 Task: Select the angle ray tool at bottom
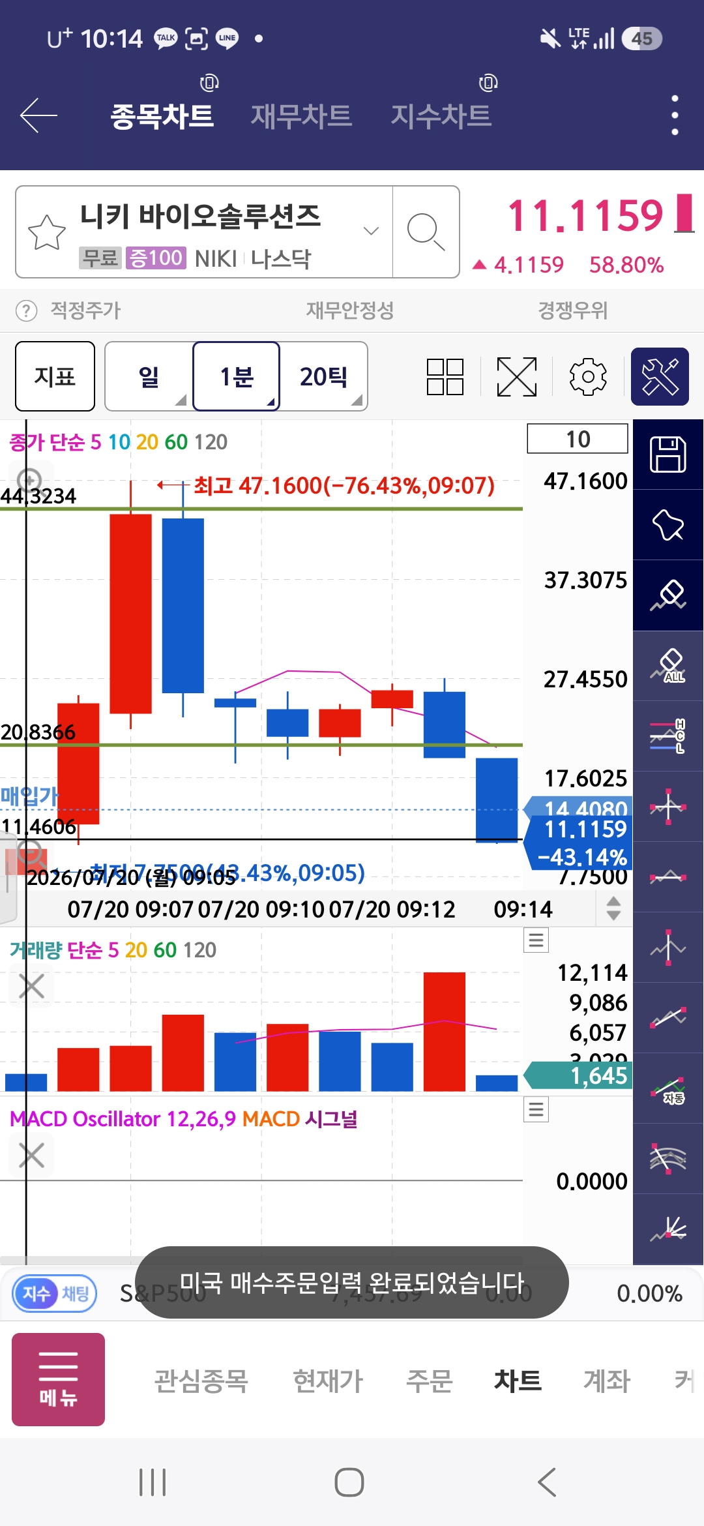click(668, 1229)
